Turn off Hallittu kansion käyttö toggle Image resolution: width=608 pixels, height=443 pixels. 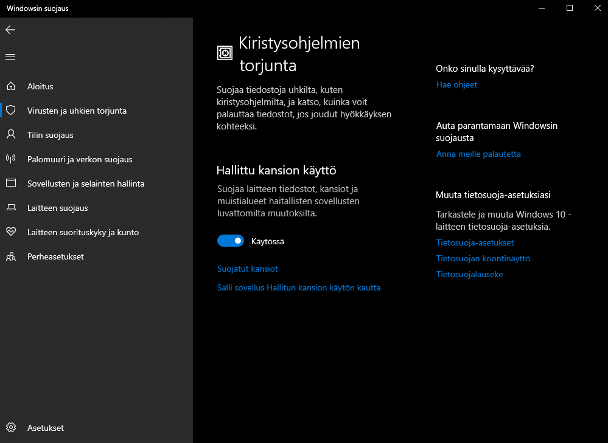point(230,241)
